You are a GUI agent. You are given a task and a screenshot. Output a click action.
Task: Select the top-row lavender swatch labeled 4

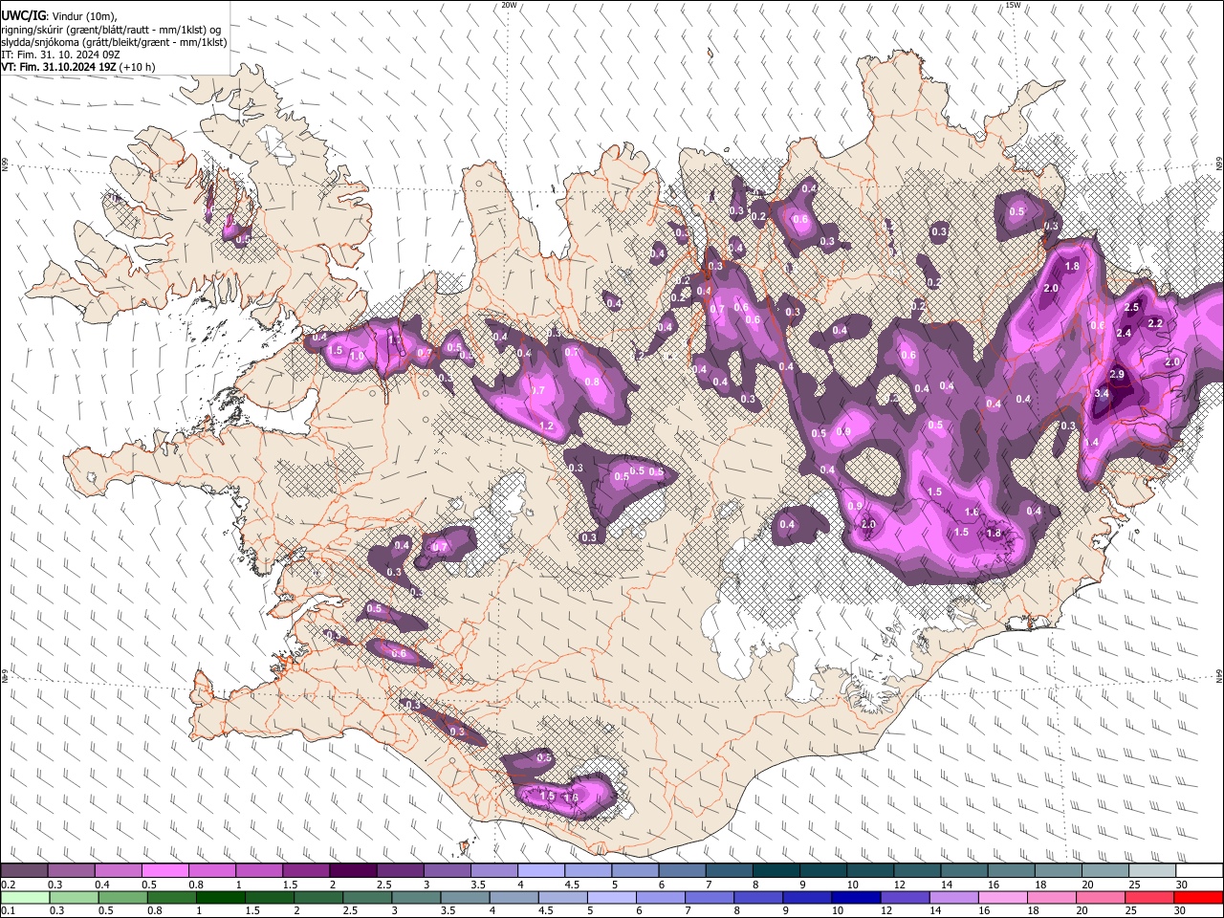click(x=541, y=870)
